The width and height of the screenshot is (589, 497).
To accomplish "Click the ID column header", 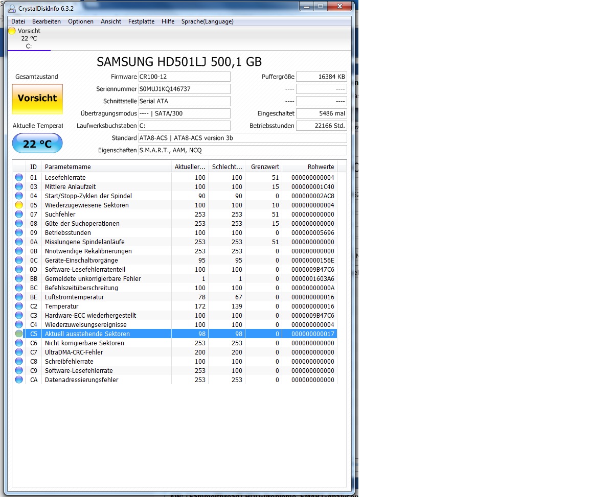I will click(33, 167).
